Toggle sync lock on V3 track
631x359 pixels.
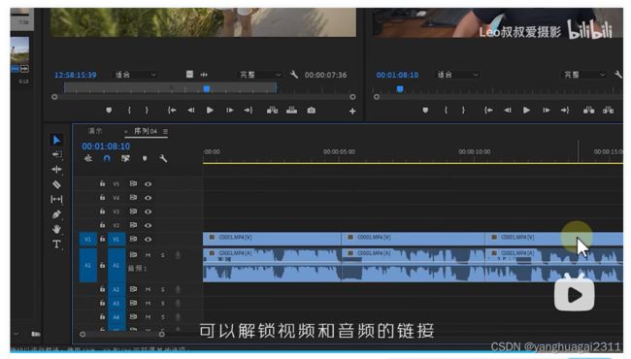pyautogui.click(x=133, y=212)
